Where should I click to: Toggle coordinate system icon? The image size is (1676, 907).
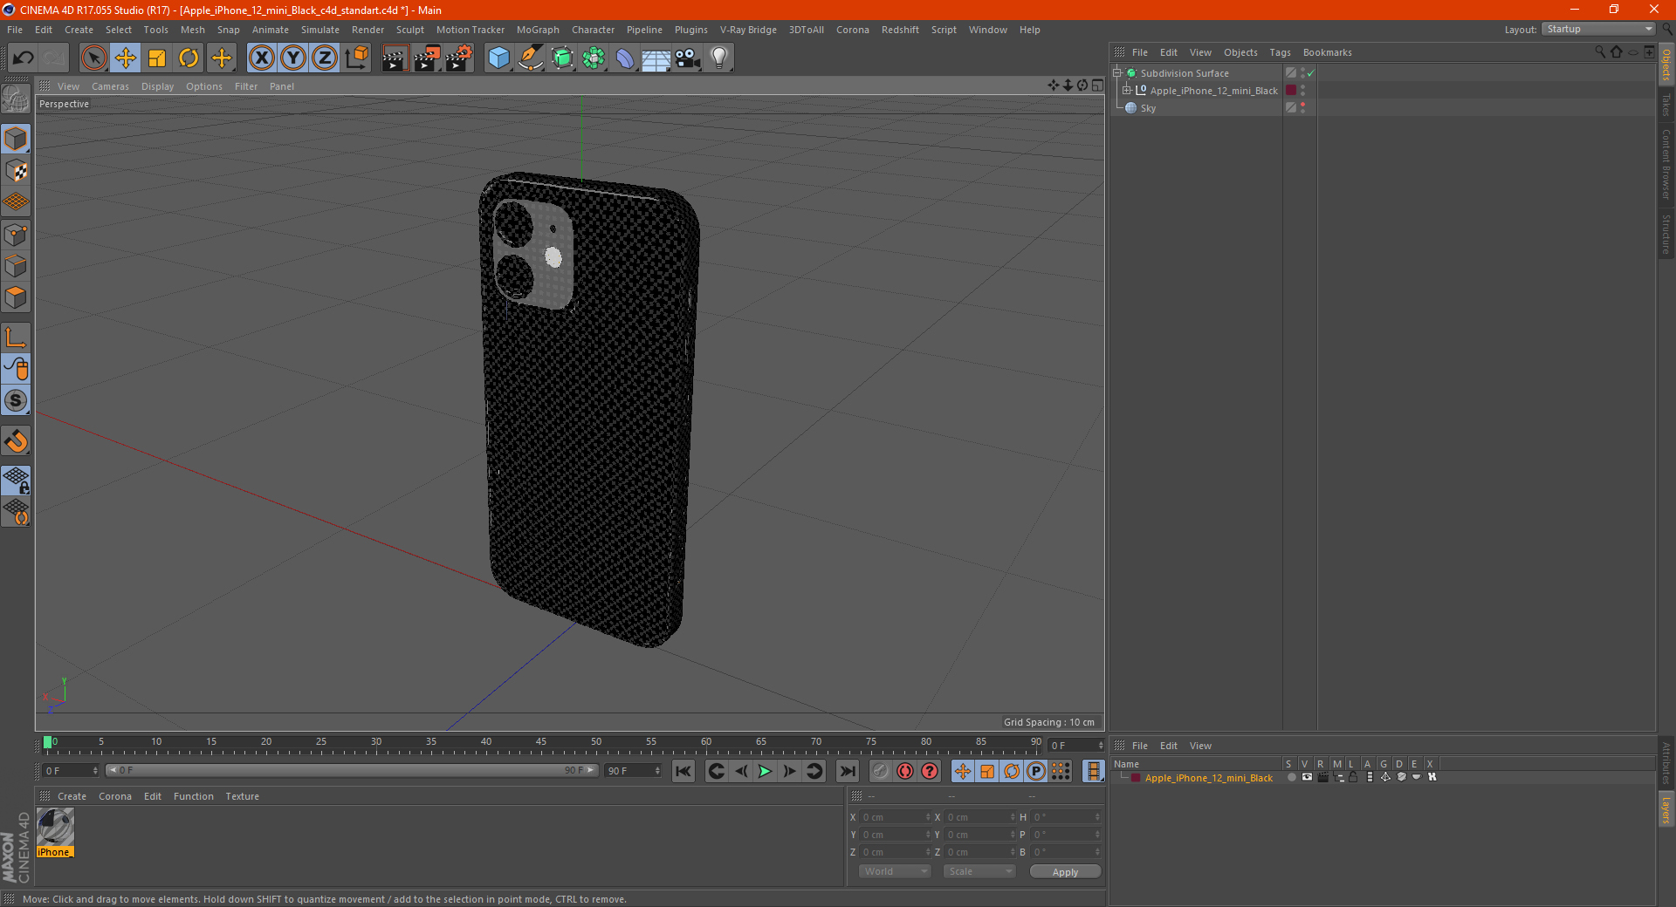pos(356,58)
